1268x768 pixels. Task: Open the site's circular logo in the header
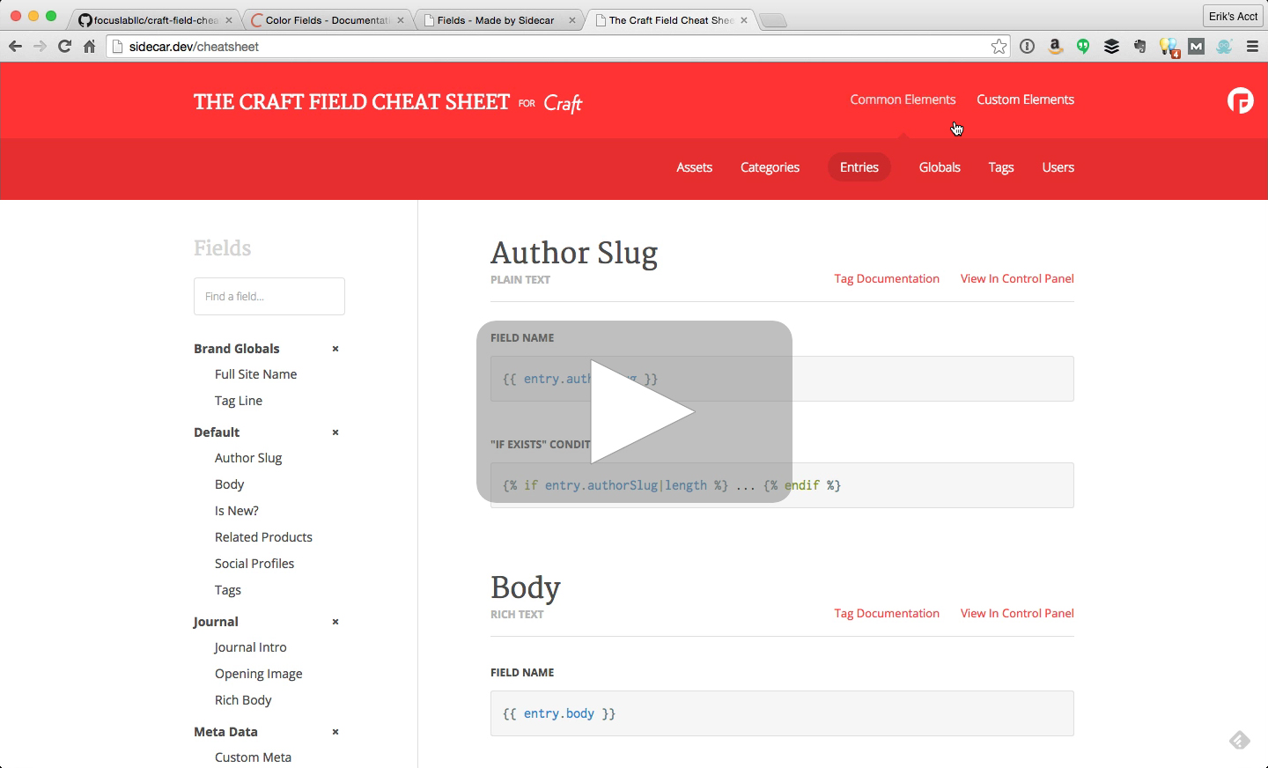click(1240, 100)
